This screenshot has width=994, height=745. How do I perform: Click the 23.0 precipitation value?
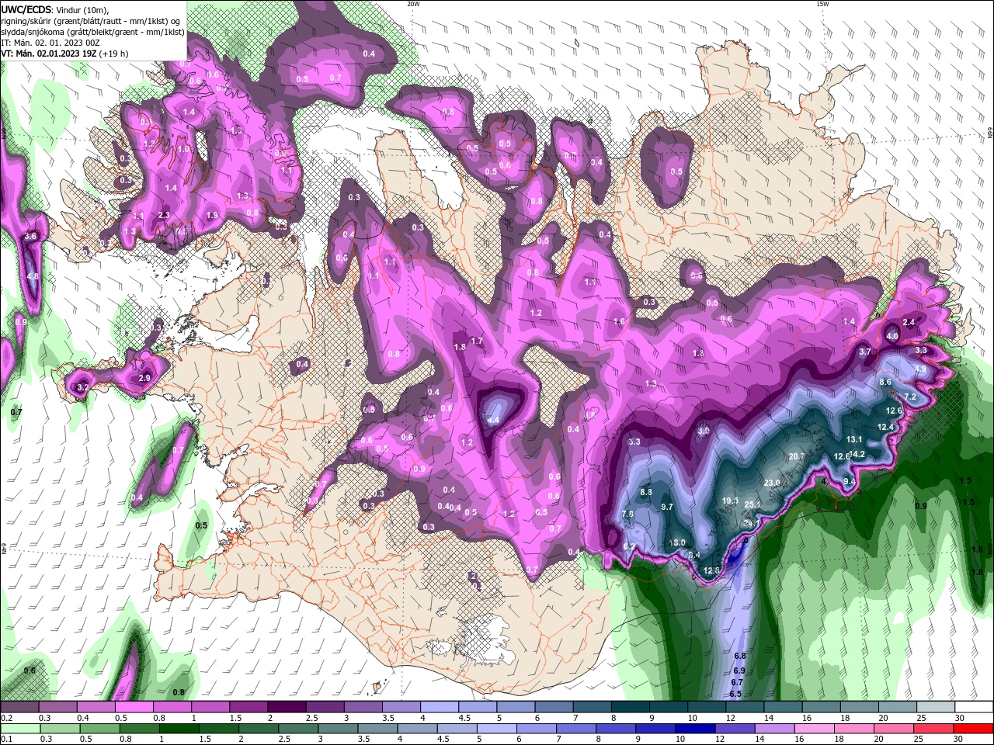point(772,483)
